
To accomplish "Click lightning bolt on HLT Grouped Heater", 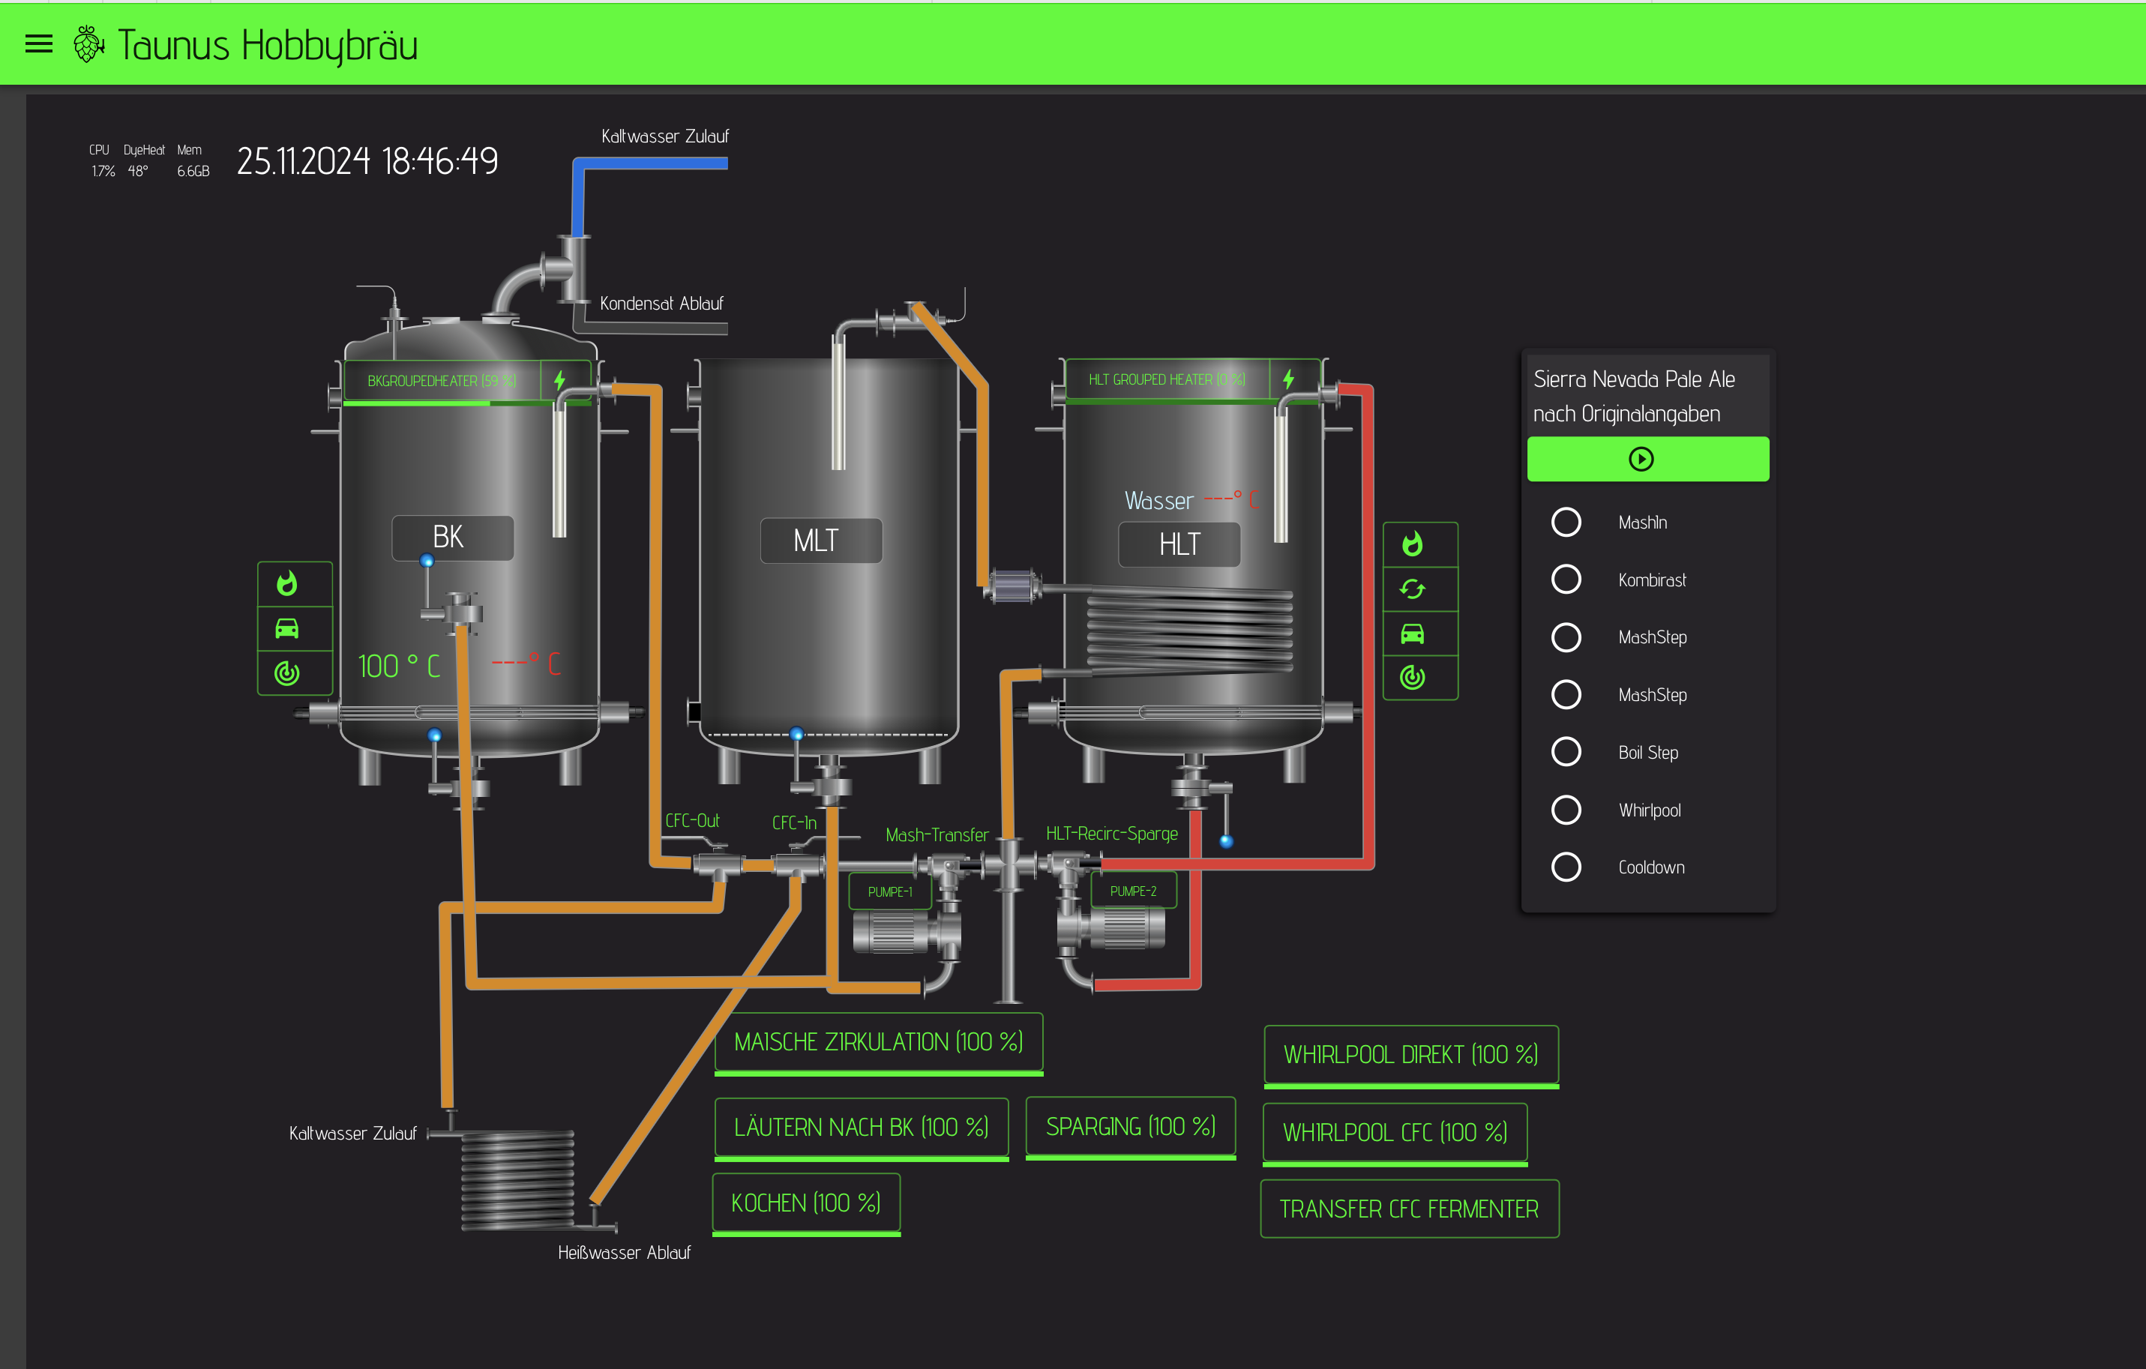I will point(1289,379).
